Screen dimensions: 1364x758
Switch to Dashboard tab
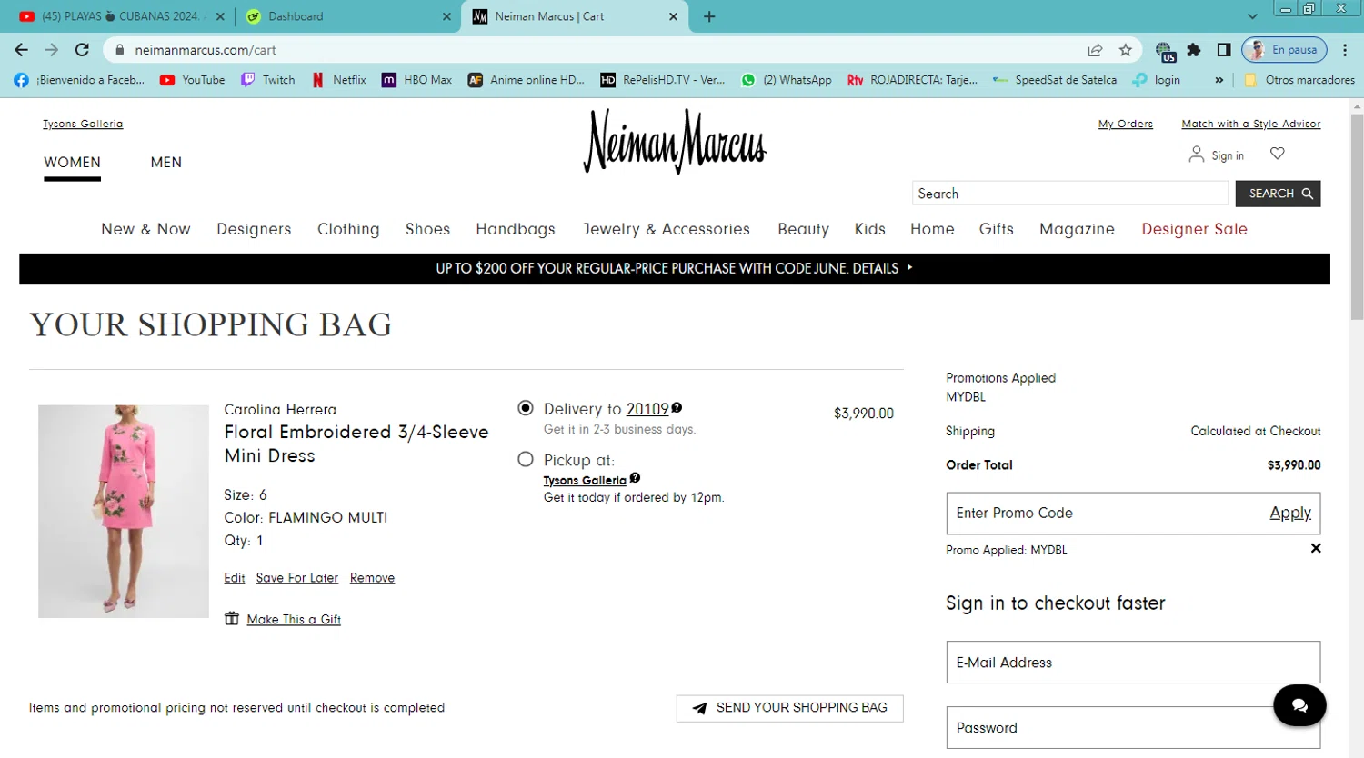pyautogui.click(x=348, y=16)
